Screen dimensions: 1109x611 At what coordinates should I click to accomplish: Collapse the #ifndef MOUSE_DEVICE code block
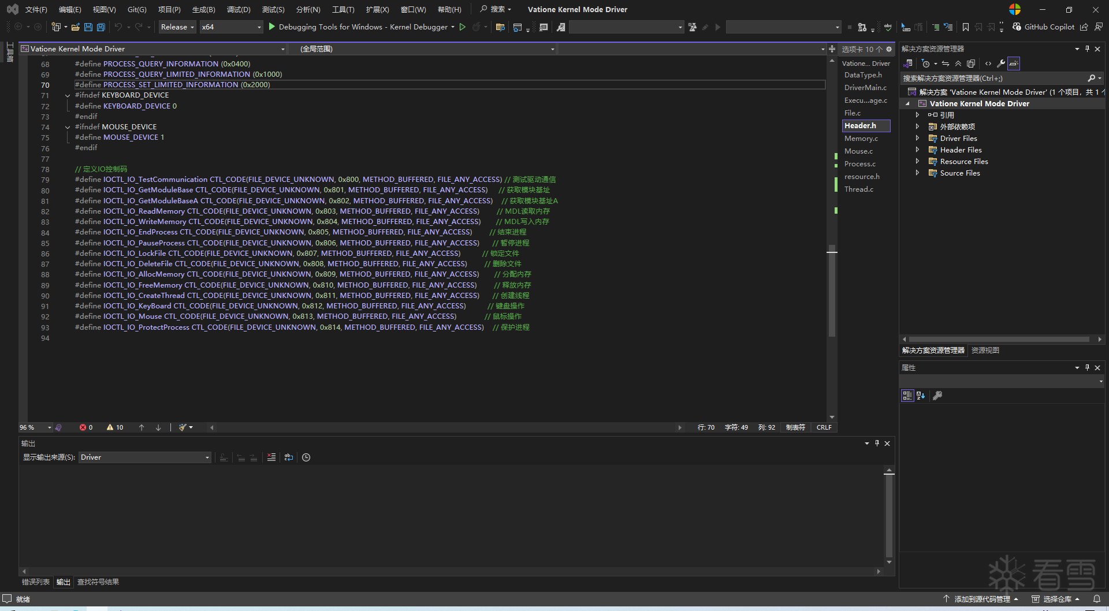[x=68, y=127]
